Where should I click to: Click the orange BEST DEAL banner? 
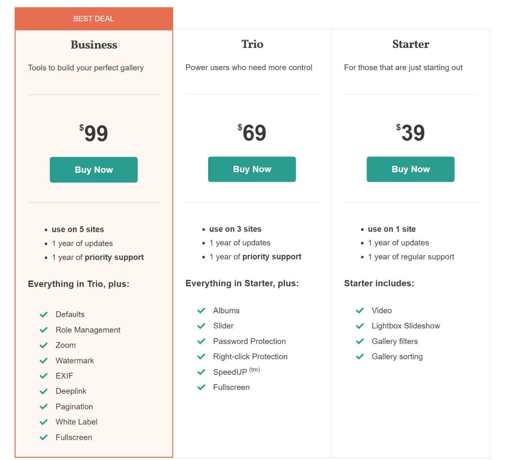(x=94, y=19)
